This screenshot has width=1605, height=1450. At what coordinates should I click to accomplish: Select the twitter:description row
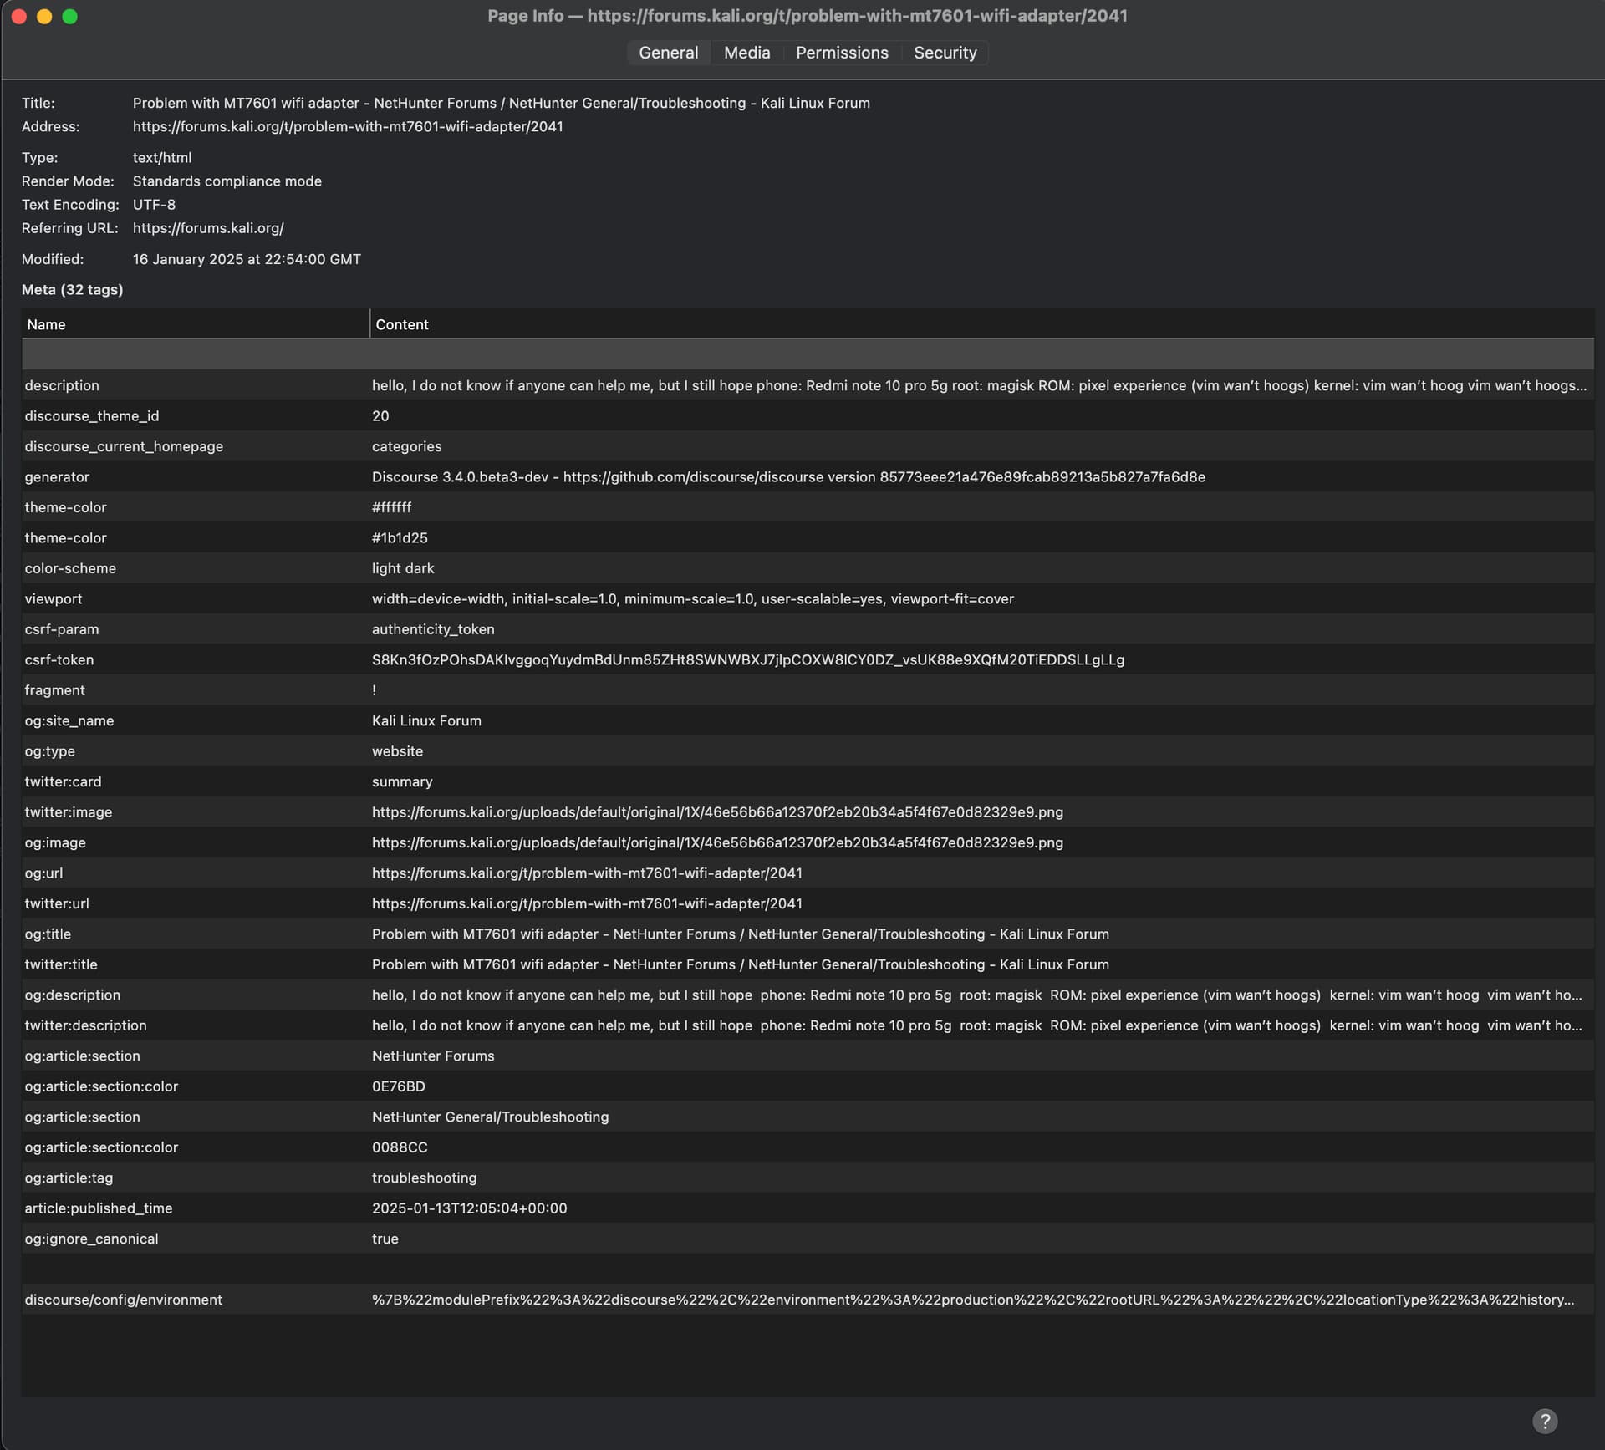tap(808, 1026)
